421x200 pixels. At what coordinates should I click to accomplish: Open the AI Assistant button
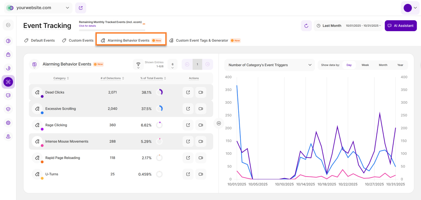click(x=401, y=26)
